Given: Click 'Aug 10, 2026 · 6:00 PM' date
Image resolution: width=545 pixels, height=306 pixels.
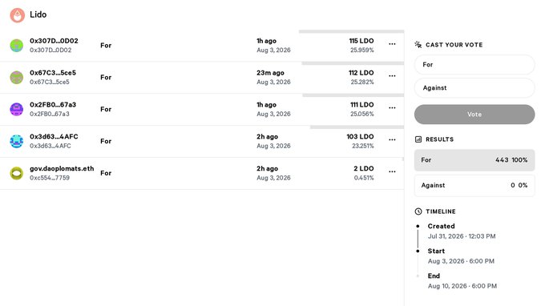Looking at the screenshot, I should pos(462,287).
